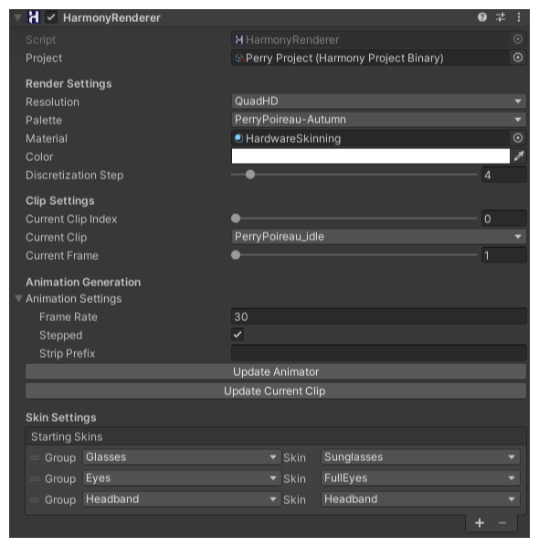
Task: Open Palette PerryPoireau-Autumn dropdown
Action: [x=379, y=120]
